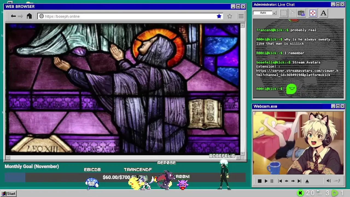The width and height of the screenshot is (350, 197).
Task: Go forward in the web browser
Action: pyautogui.click(x=20, y=16)
